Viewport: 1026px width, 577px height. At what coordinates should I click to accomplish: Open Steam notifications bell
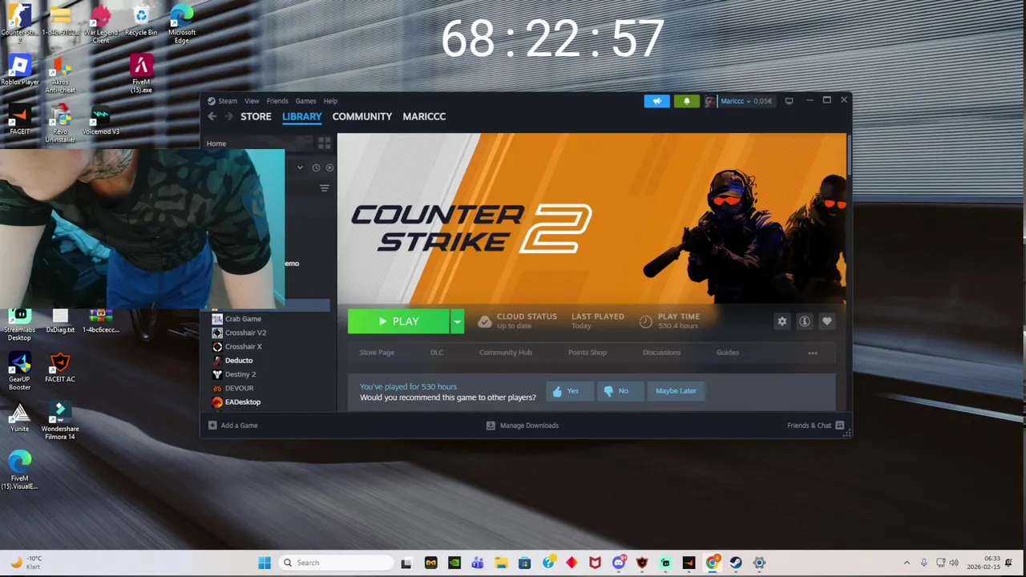tap(686, 101)
